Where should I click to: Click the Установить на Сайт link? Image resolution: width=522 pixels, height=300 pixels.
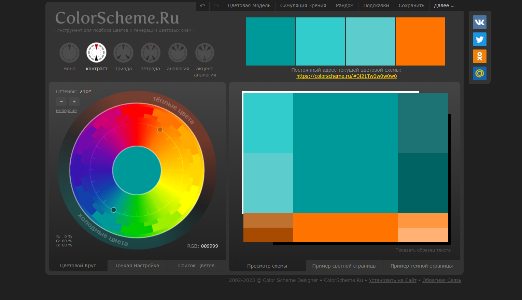point(393,280)
